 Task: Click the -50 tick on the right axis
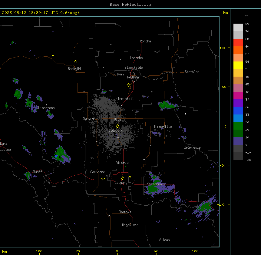222,165
